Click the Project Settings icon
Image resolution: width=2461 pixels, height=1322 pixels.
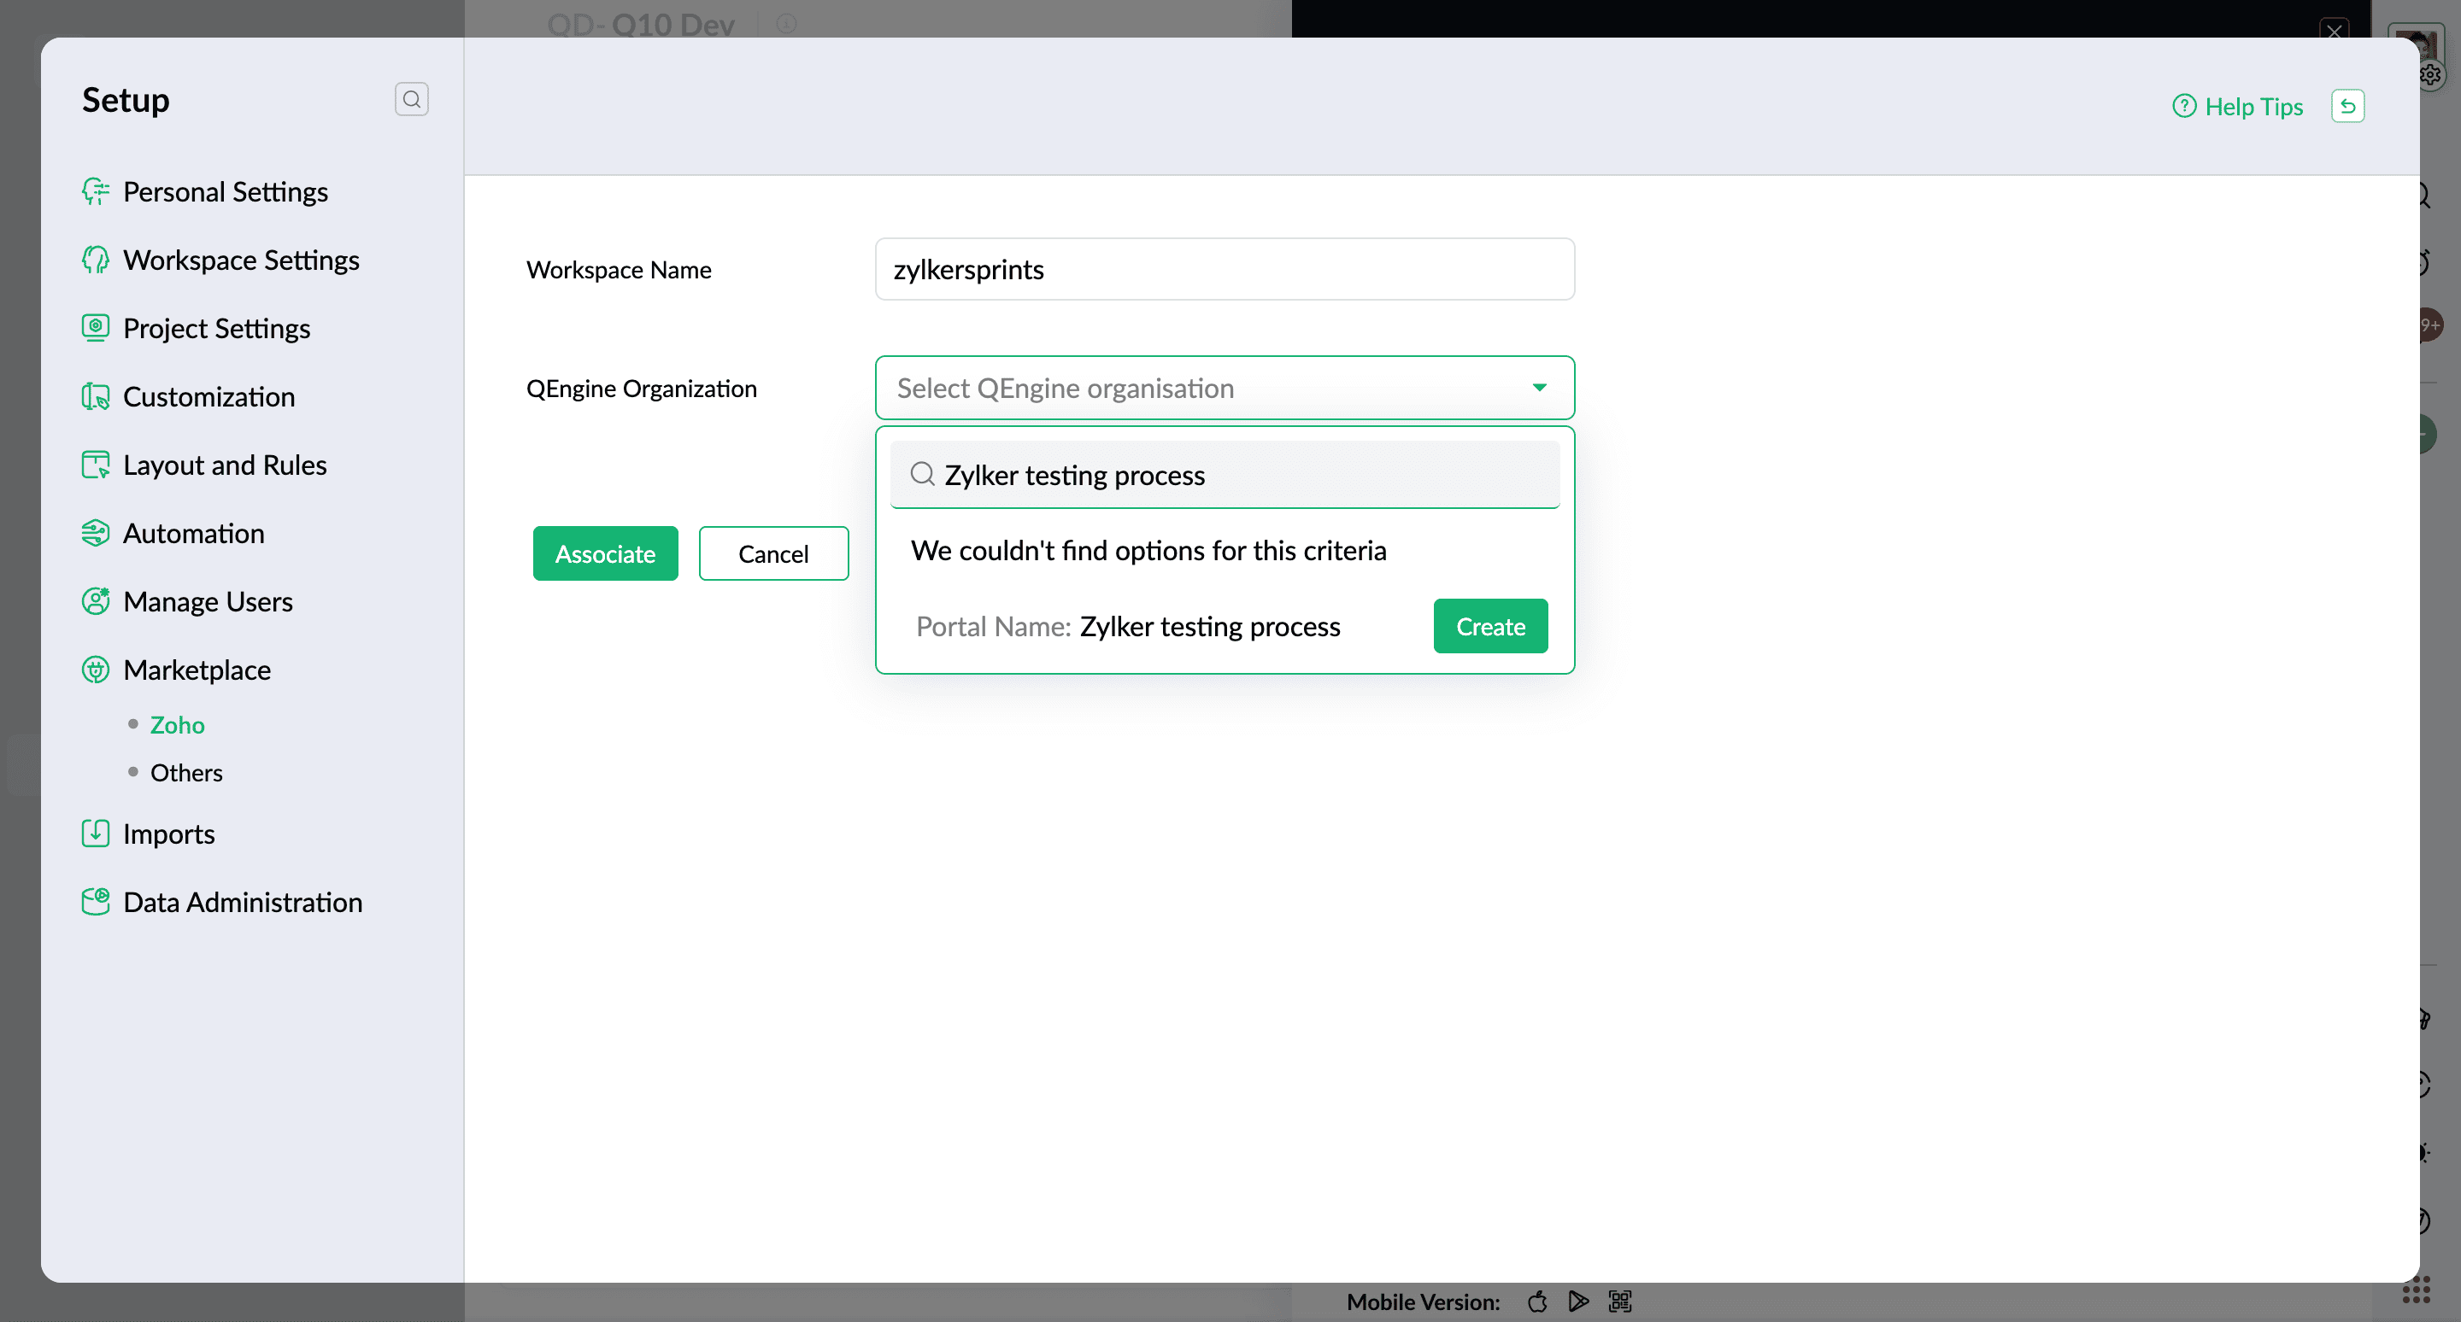[x=95, y=328]
